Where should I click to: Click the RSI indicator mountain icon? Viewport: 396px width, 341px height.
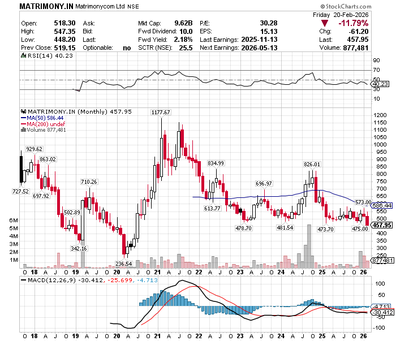pos(23,55)
